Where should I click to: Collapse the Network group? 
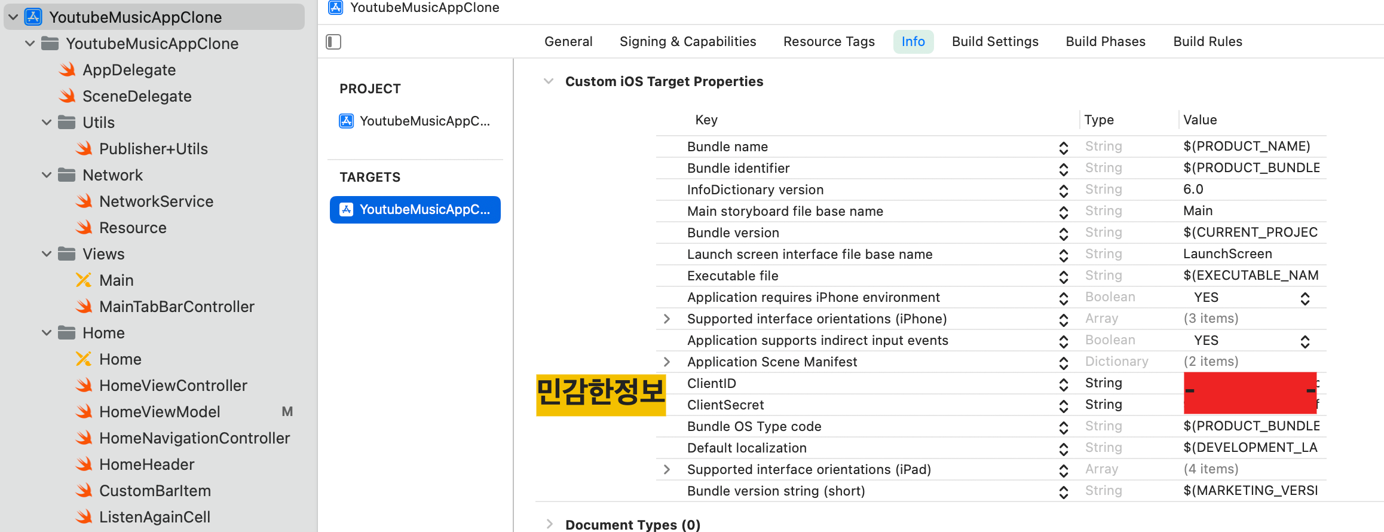pos(47,175)
